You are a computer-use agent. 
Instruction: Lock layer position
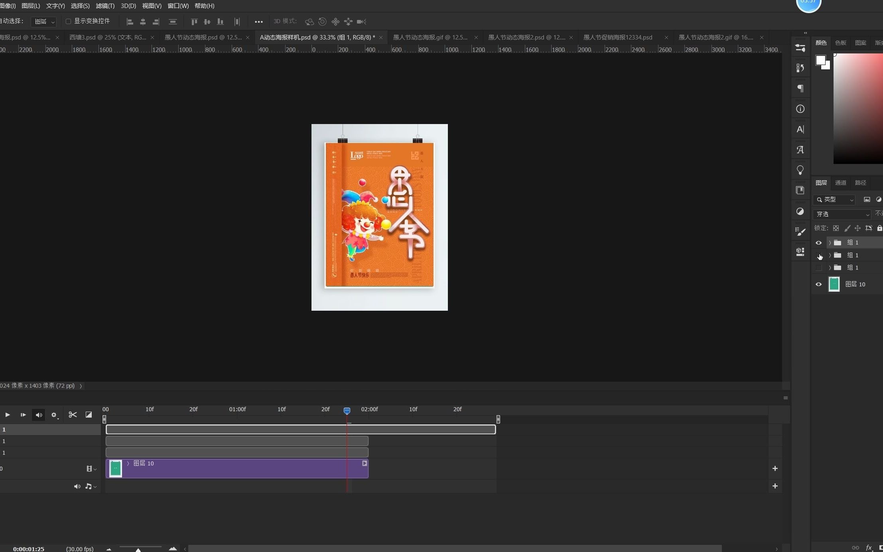tap(857, 228)
